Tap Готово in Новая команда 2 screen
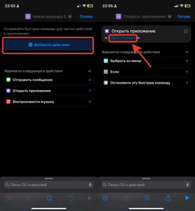The height and width of the screenshot is (211, 195). coord(86,17)
